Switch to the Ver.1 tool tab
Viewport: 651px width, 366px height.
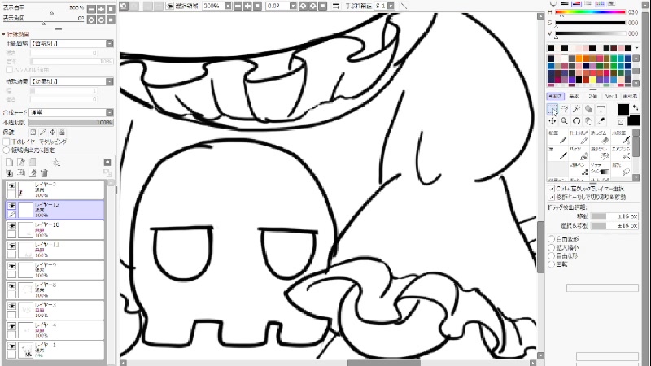pos(611,96)
